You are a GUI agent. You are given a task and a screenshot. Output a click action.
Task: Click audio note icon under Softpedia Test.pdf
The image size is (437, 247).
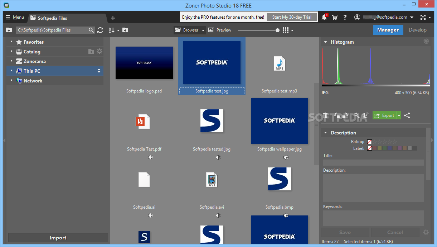click(151, 157)
